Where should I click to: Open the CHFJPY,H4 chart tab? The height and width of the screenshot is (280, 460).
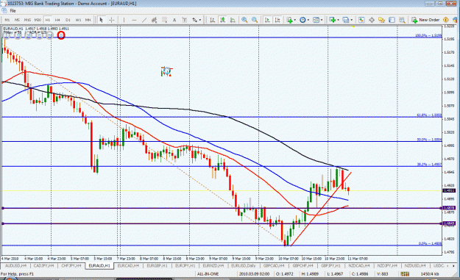tap(71, 265)
